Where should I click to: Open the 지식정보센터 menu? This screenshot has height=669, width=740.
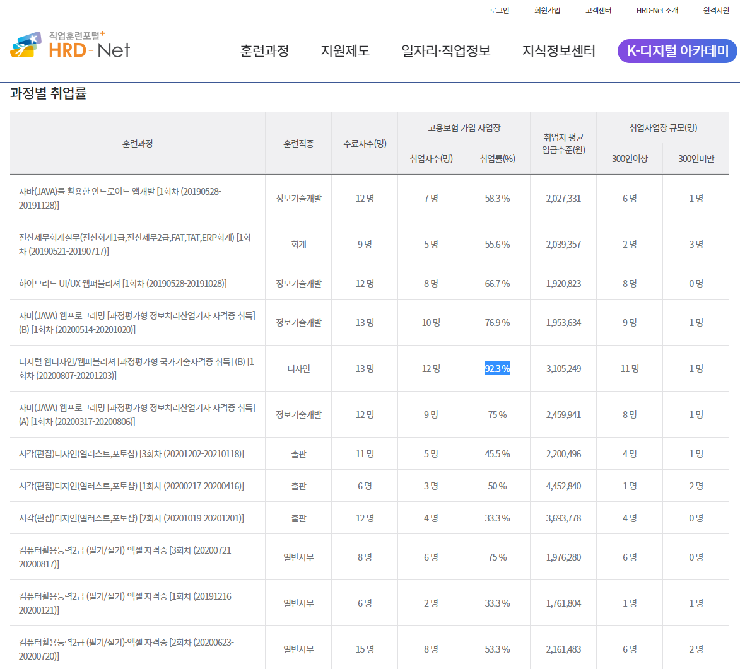click(558, 51)
